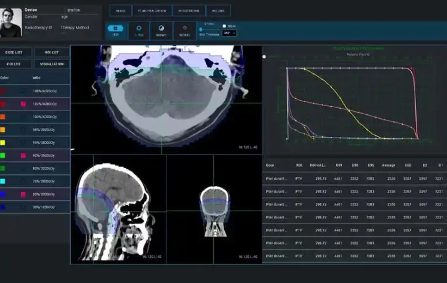
Task: Go to the REGISTRATION tab
Action: pos(189,11)
